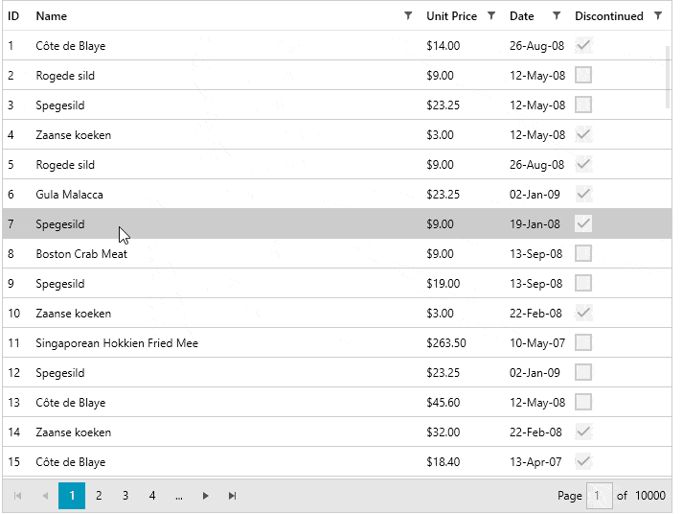Toggle Discontinued checkbox for Singaporean Hokkien Fried Mee
The width and height of the screenshot is (683, 514).
(x=583, y=342)
